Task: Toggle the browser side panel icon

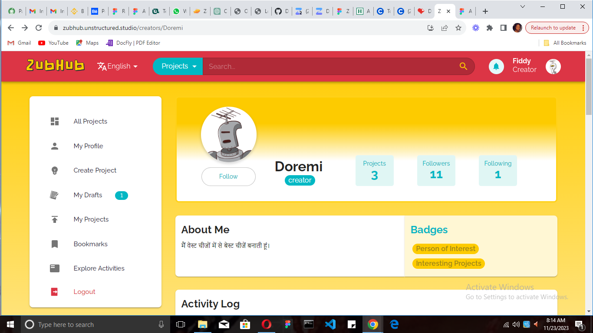Action: (504, 28)
